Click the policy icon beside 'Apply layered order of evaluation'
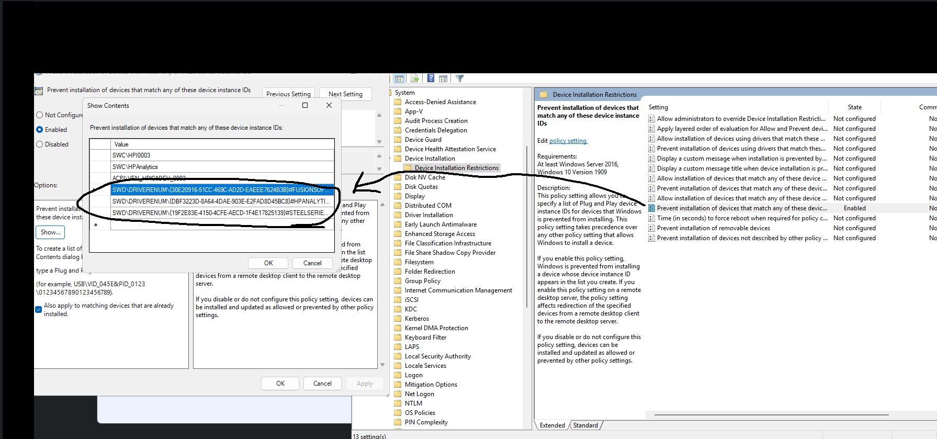 [652, 129]
